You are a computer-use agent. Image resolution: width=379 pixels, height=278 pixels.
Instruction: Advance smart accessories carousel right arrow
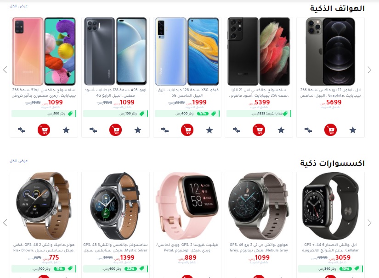[x=369, y=223]
